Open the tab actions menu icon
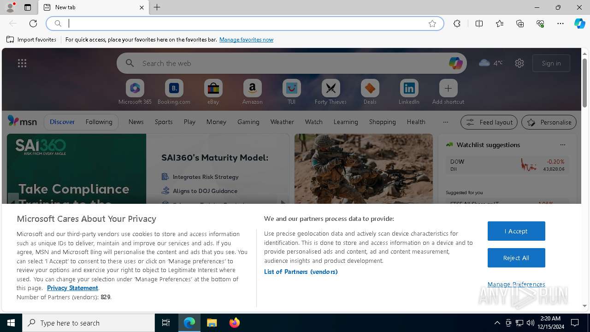Image resolution: width=590 pixels, height=332 pixels. coord(28,7)
